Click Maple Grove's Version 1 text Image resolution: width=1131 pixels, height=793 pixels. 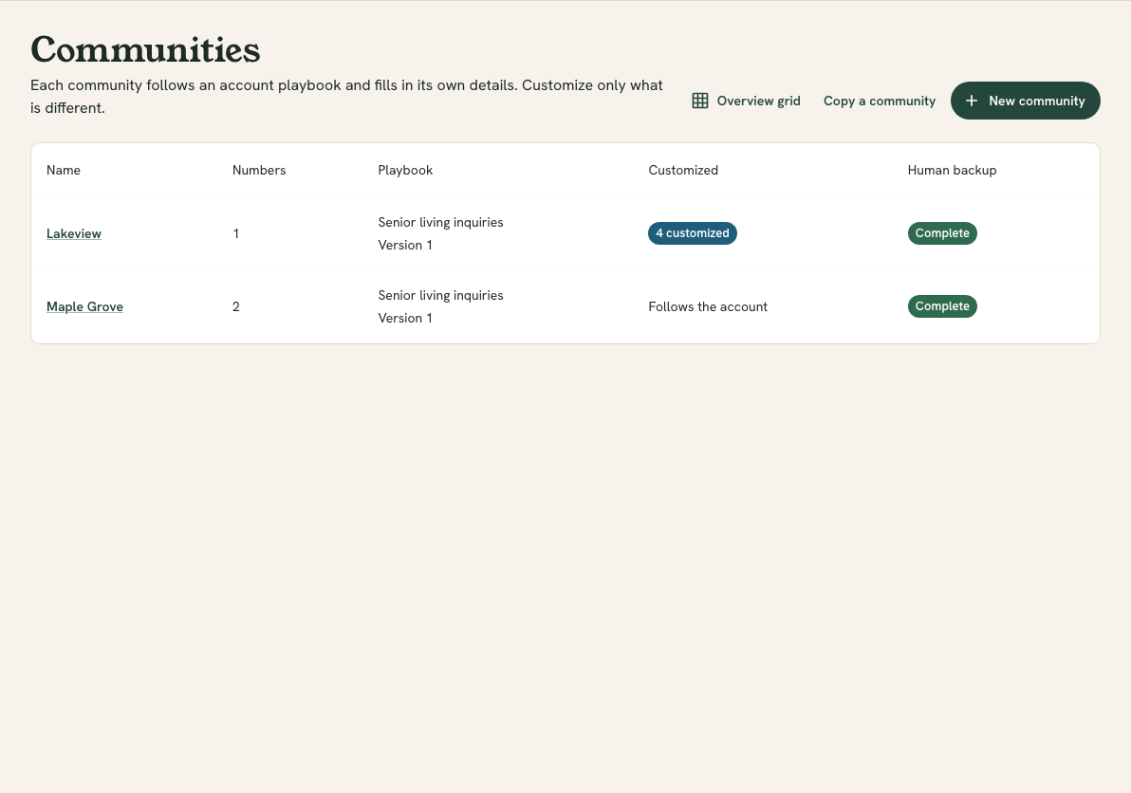click(405, 318)
